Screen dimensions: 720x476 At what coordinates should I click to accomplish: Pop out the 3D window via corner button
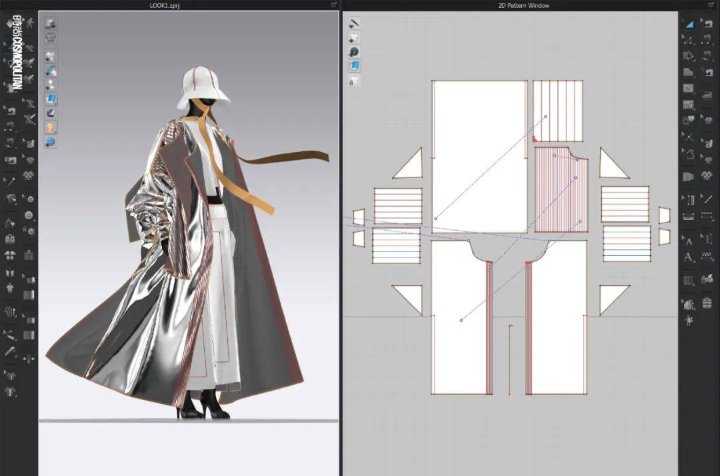(333, 5)
